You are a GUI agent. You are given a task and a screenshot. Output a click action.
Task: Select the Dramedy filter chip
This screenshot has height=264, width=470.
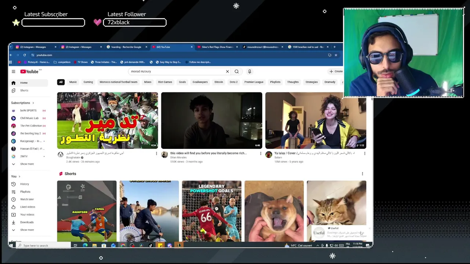pyautogui.click(x=330, y=82)
